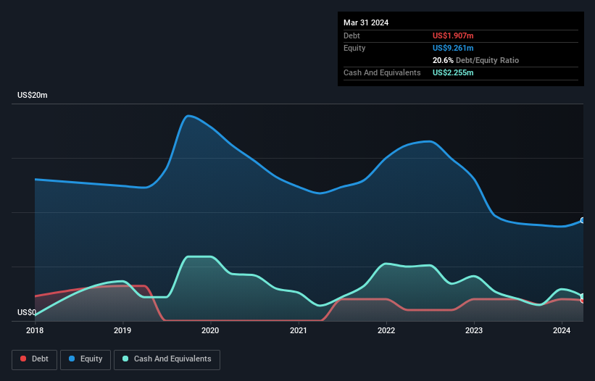Click the Equity value US$9.261m
This screenshot has width=595, height=381.
tap(453, 48)
